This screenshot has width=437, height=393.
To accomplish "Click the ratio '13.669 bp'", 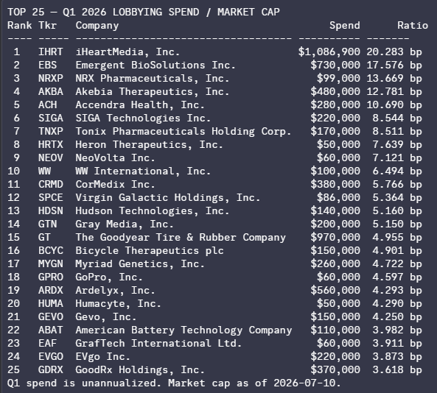I will pyautogui.click(x=394, y=78).
